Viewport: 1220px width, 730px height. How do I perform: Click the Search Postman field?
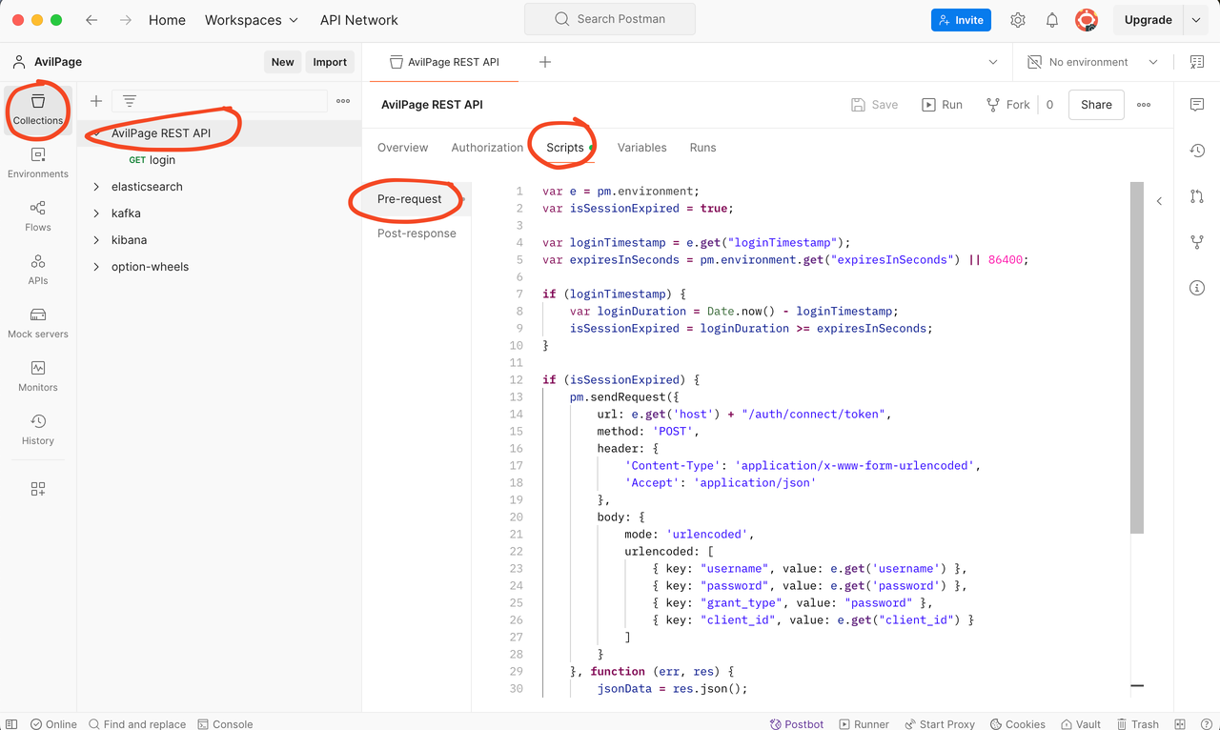click(610, 19)
